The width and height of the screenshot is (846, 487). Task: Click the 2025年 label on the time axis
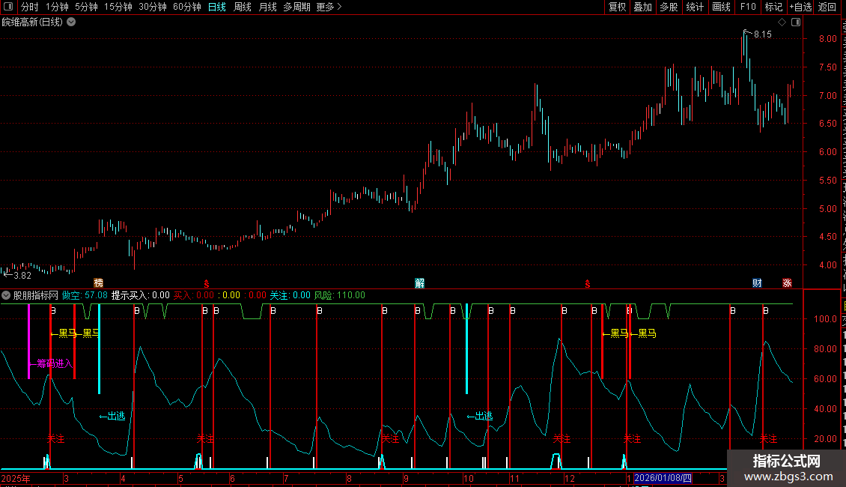click(x=16, y=478)
